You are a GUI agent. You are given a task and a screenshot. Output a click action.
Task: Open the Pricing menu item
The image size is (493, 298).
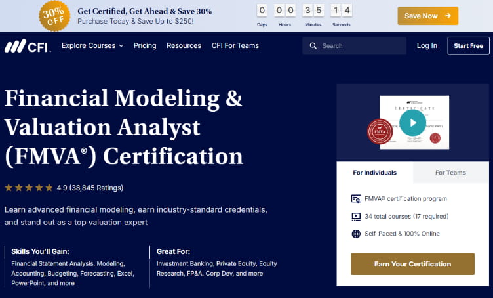pyautogui.click(x=145, y=46)
